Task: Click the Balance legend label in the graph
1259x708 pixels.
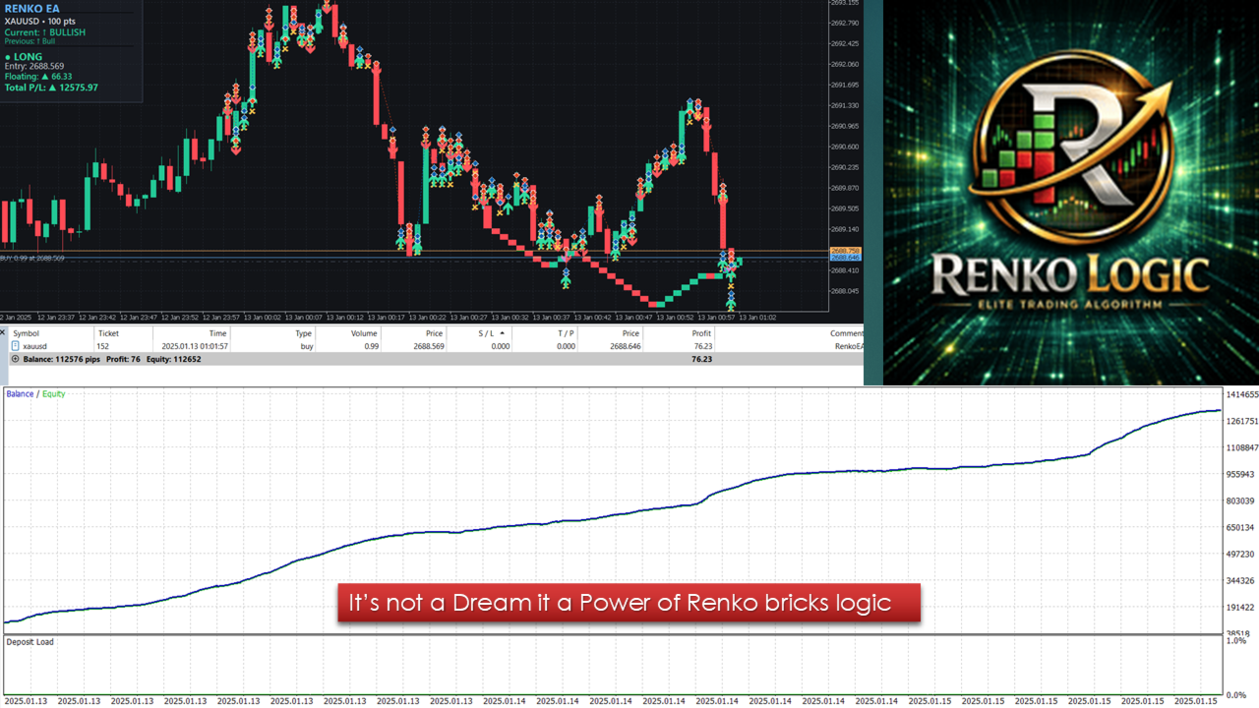Action: 20,394
